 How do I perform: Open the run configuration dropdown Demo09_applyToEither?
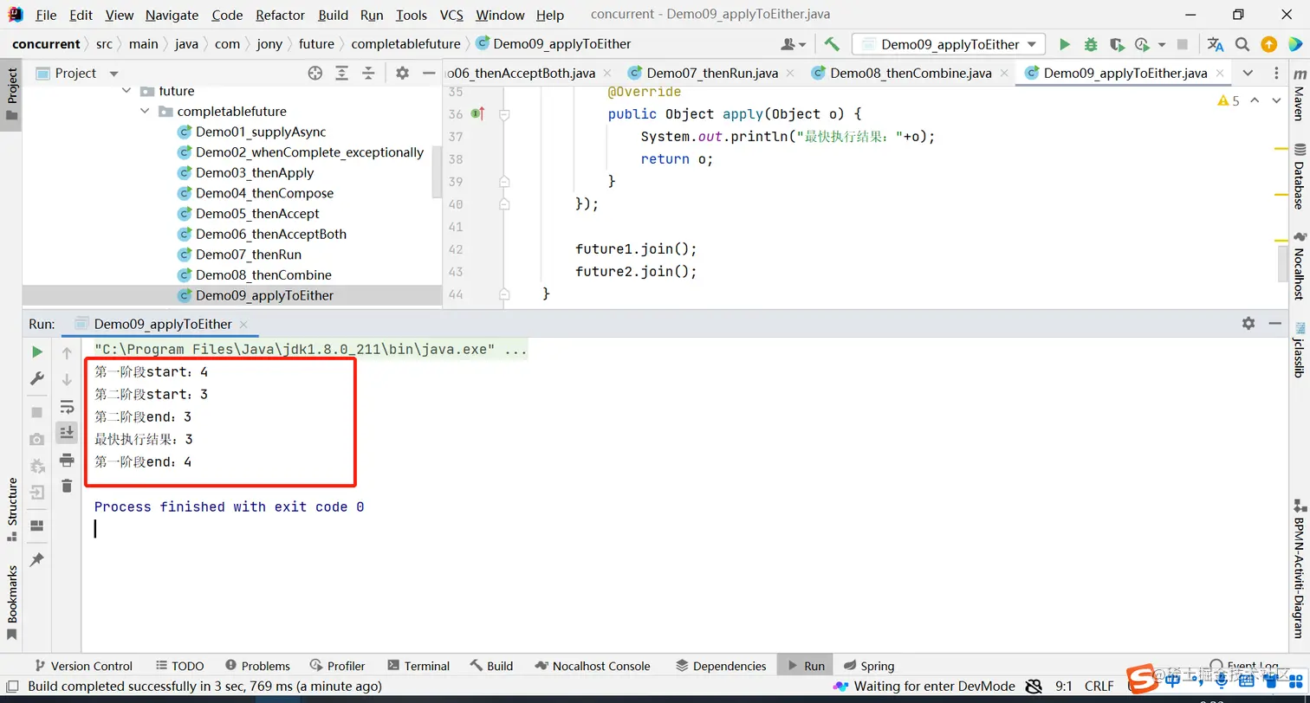coord(949,44)
